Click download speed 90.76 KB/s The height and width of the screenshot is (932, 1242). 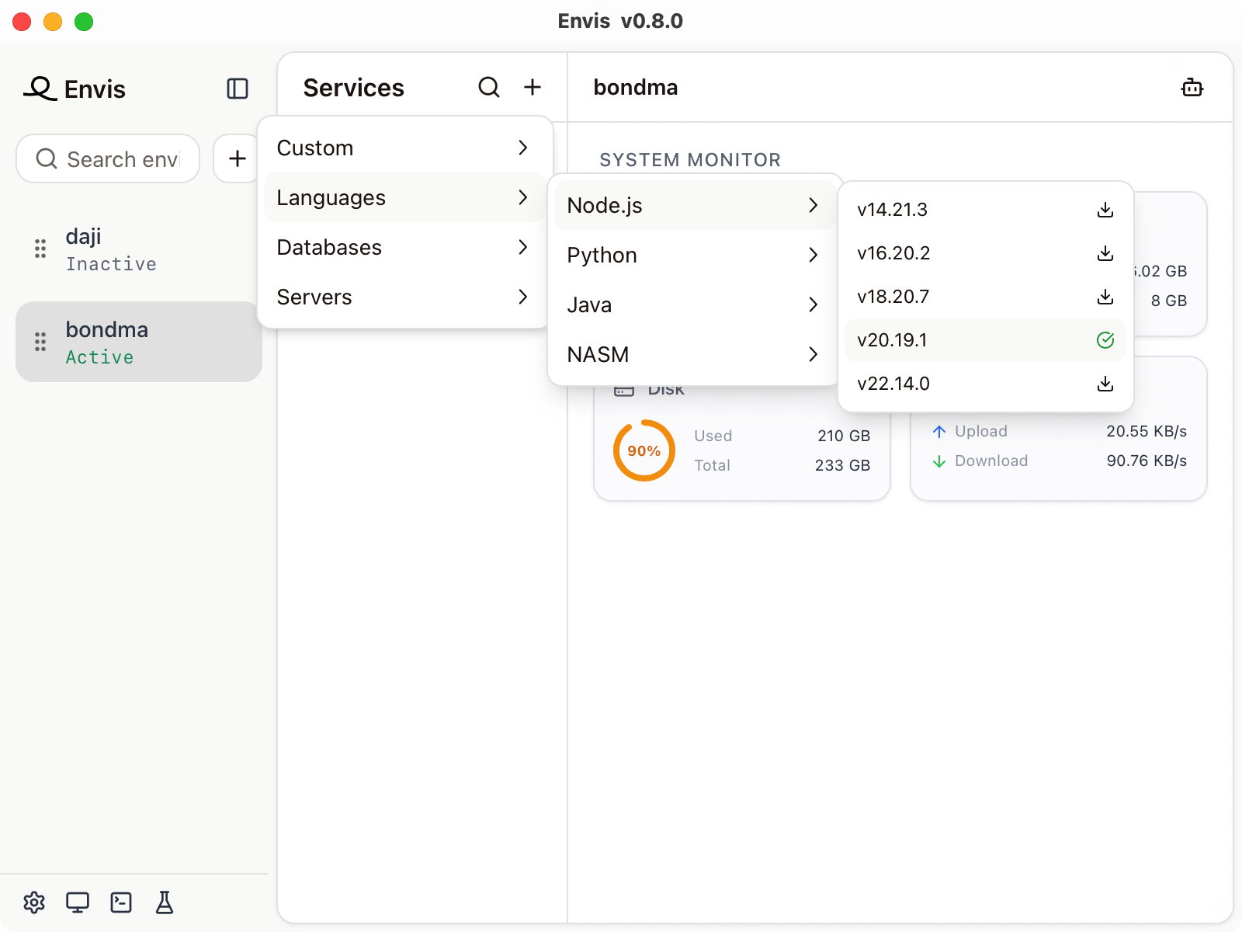tap(1147, 461)
